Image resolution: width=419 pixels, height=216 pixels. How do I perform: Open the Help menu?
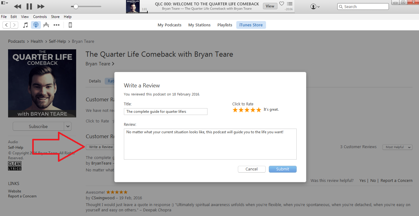click(x=68, y=17)
